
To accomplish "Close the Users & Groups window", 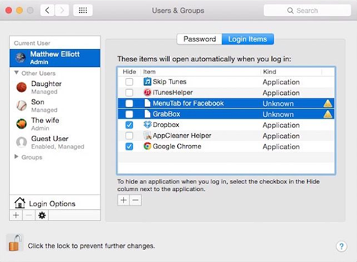I will coord(9,11).
